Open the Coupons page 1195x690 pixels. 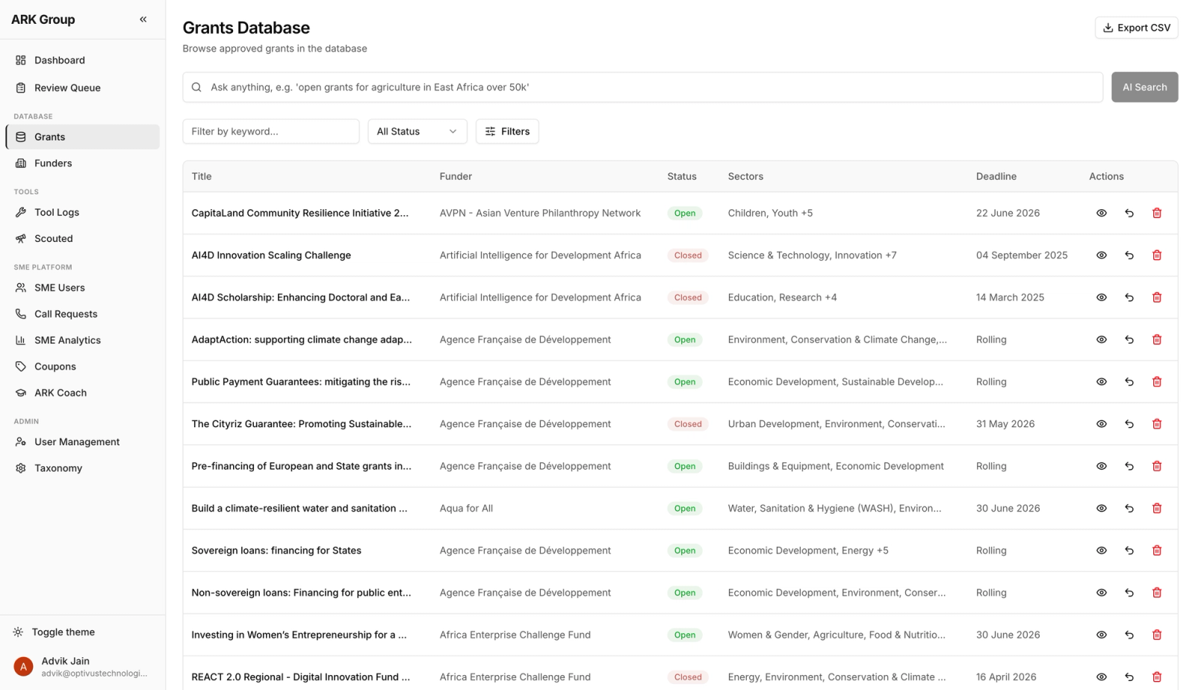[x=82, y=366]
